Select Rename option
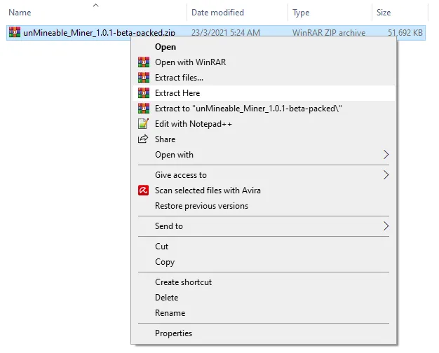 (x=264, y=312)
